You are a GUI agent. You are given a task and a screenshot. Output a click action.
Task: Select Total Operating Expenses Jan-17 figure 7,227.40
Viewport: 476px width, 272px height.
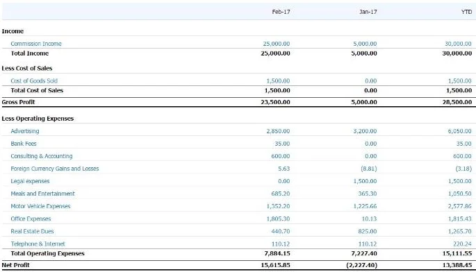[364, 253]
